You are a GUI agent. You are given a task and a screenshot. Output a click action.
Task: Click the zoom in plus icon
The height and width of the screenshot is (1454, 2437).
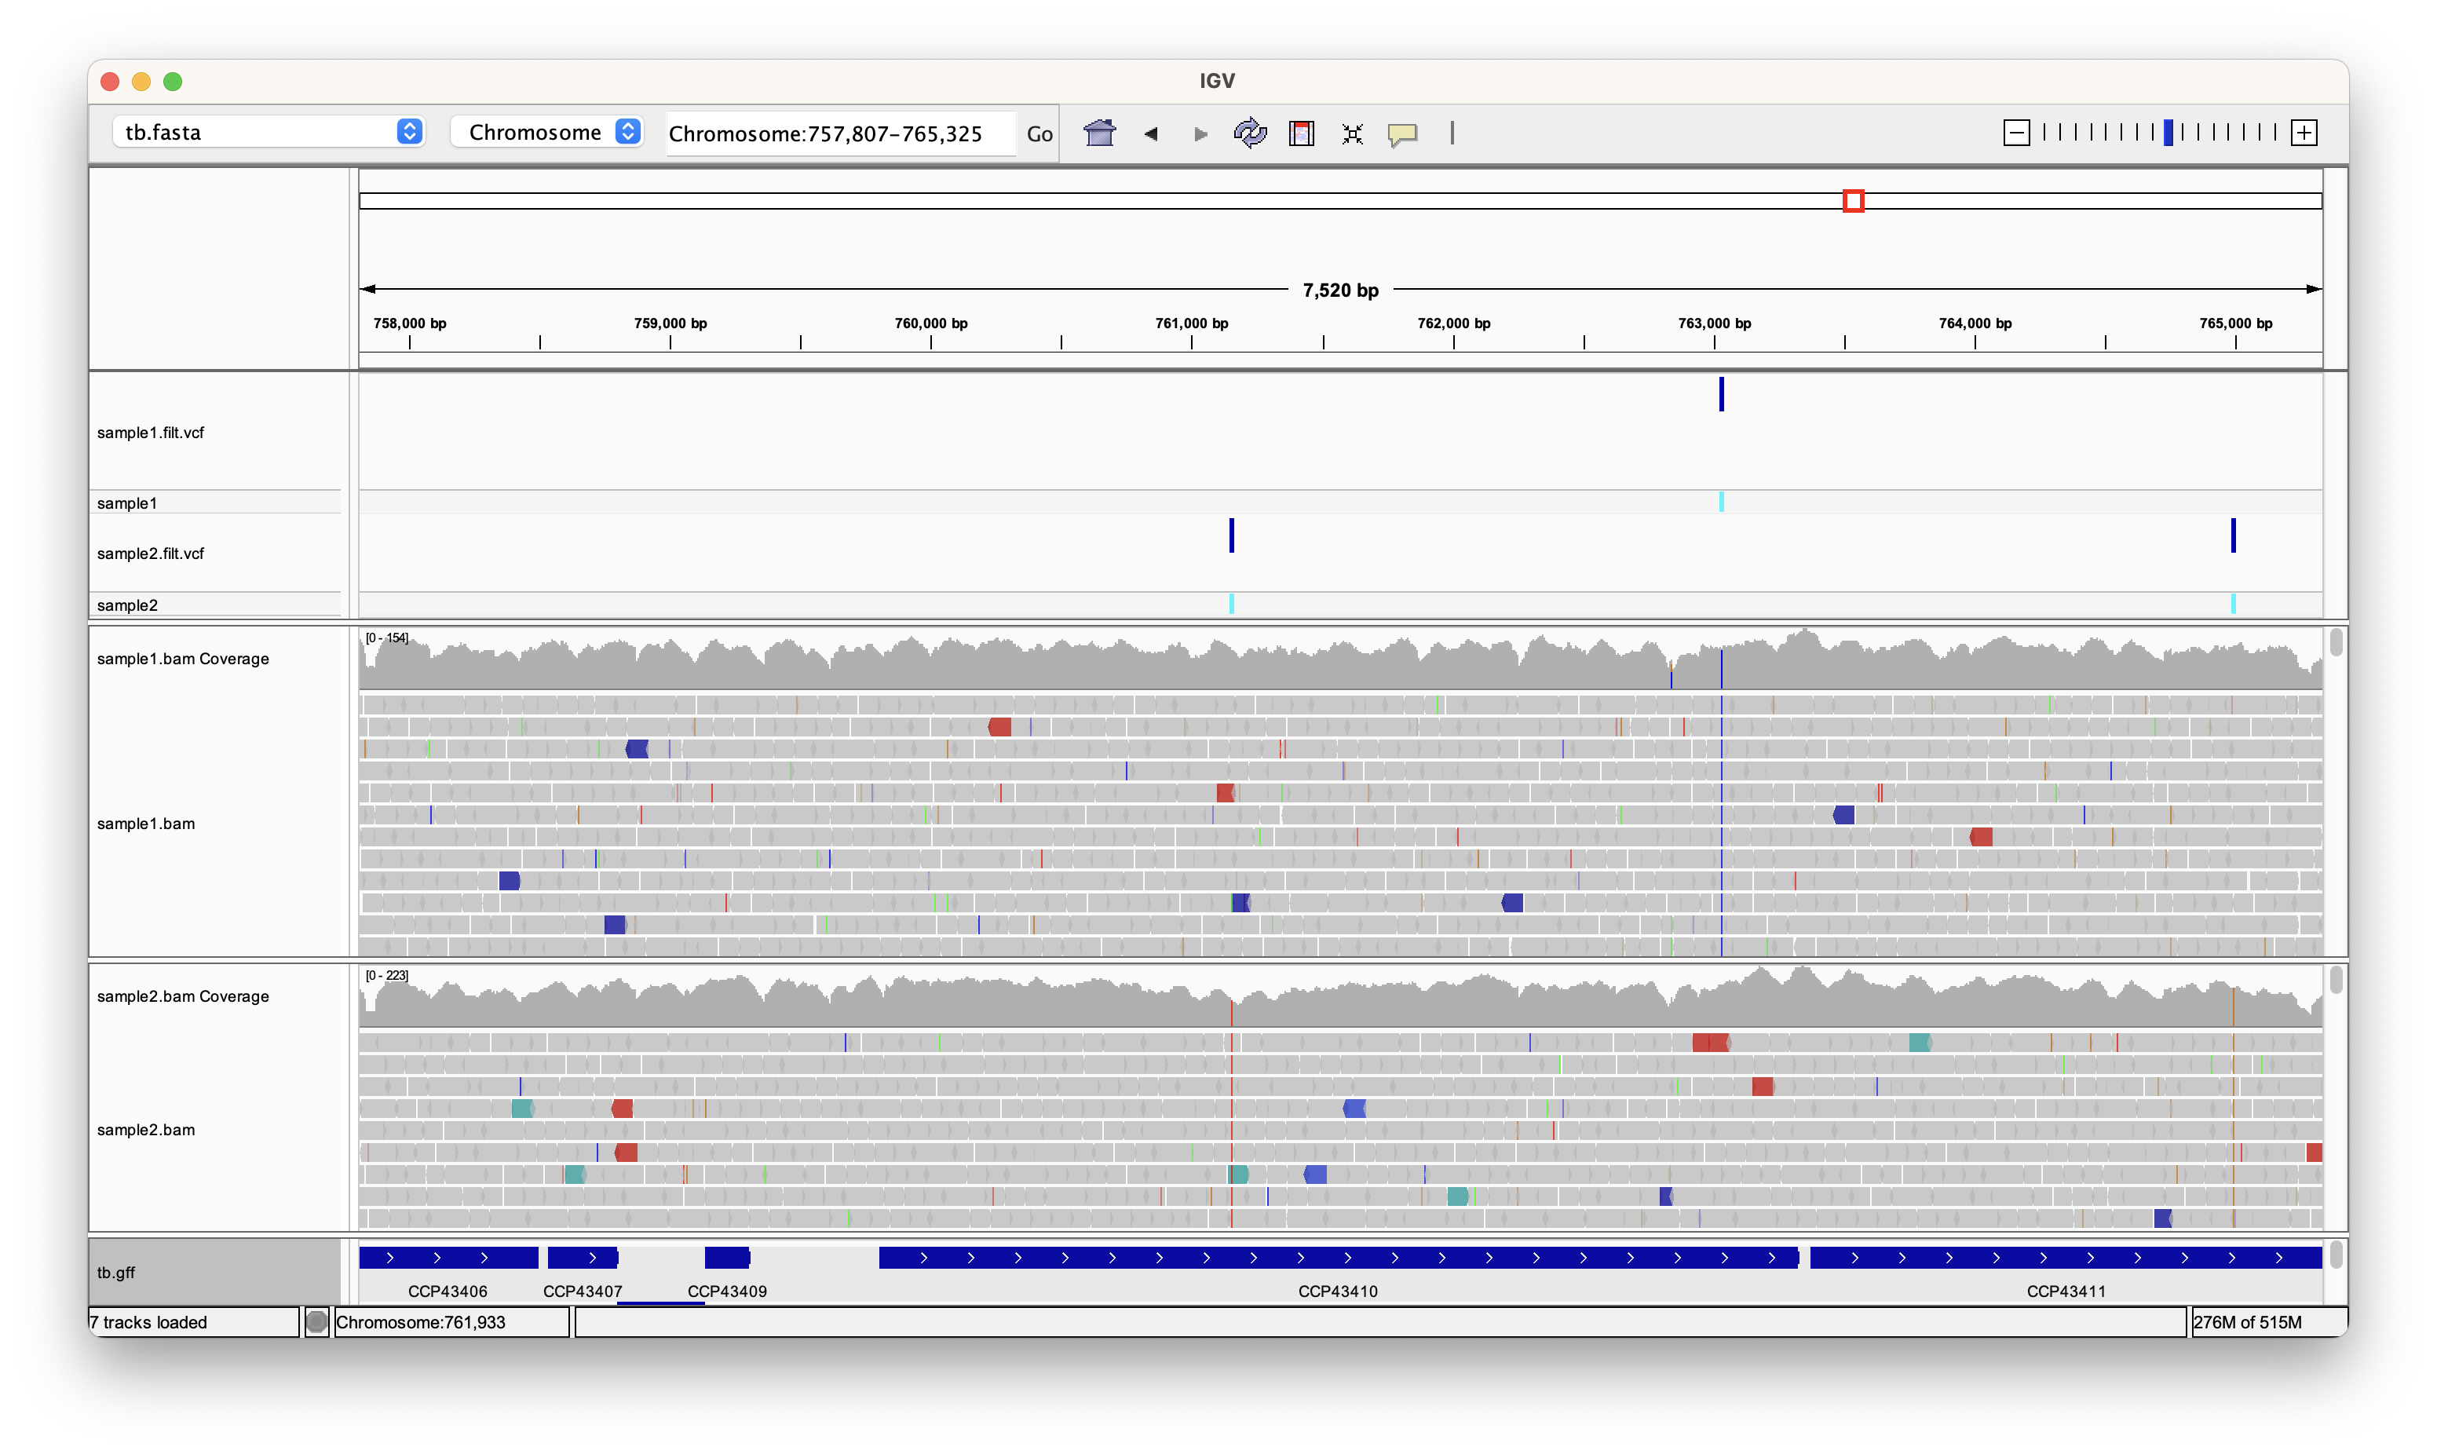pyautogui.click(x=2304, y=132)
